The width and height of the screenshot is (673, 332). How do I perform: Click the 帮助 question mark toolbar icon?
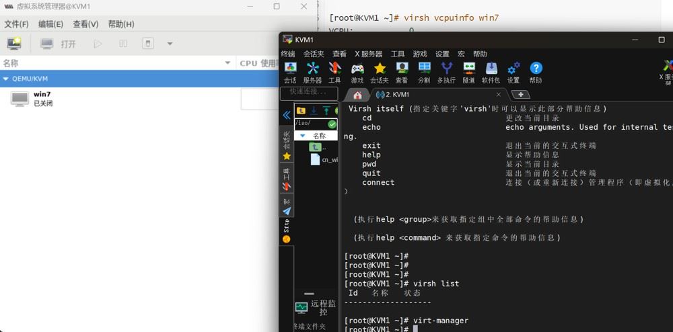click(536, 73)
